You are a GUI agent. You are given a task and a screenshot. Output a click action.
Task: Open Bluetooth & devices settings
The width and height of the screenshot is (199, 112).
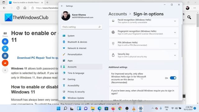point(81,42)
